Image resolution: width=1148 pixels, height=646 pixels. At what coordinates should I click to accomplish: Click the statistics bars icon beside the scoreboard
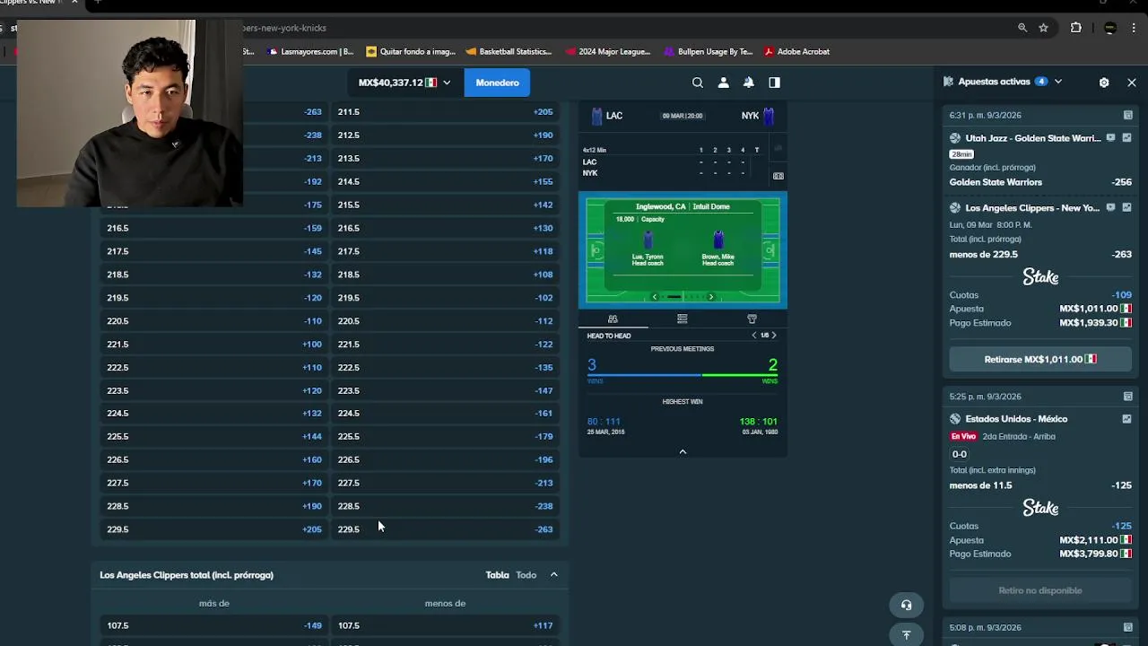click(x=778, y=148)
